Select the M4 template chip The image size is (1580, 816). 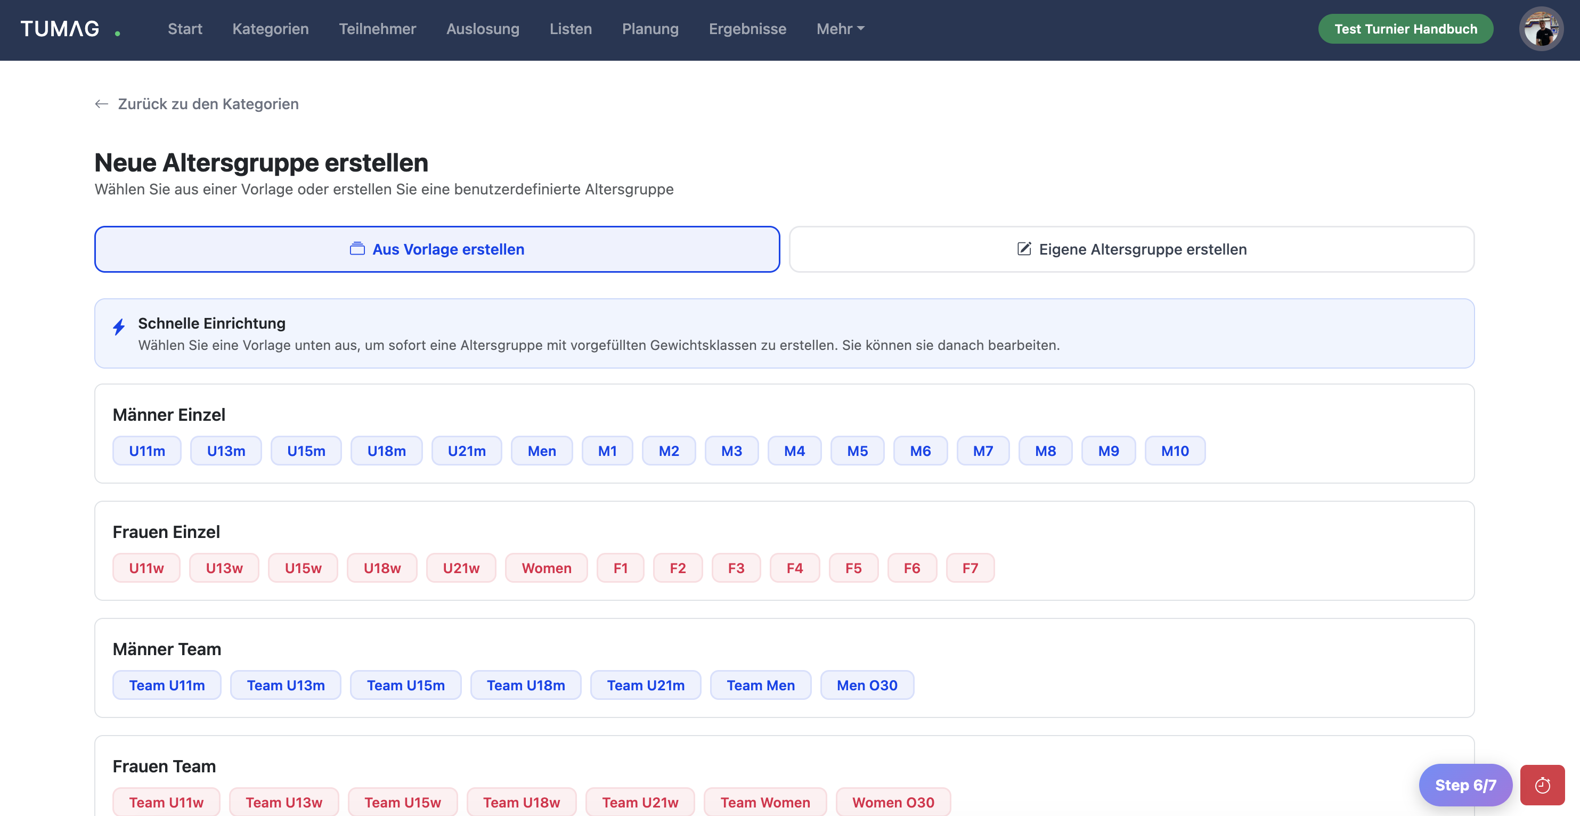(794, 451)
